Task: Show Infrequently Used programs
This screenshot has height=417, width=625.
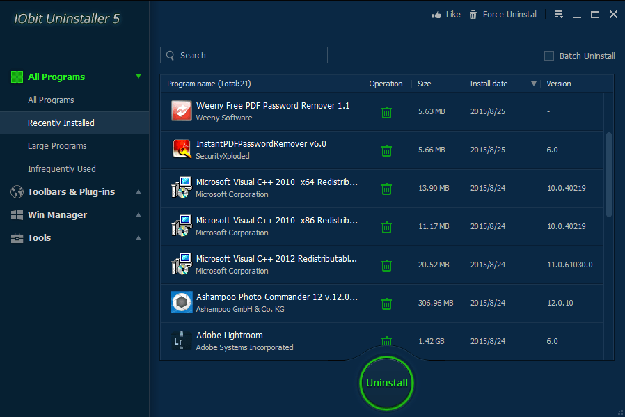Action: click(x=62, y=169)
